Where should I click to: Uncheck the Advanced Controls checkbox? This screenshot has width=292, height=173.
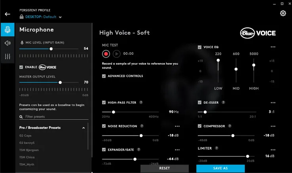tap(104, 76)
